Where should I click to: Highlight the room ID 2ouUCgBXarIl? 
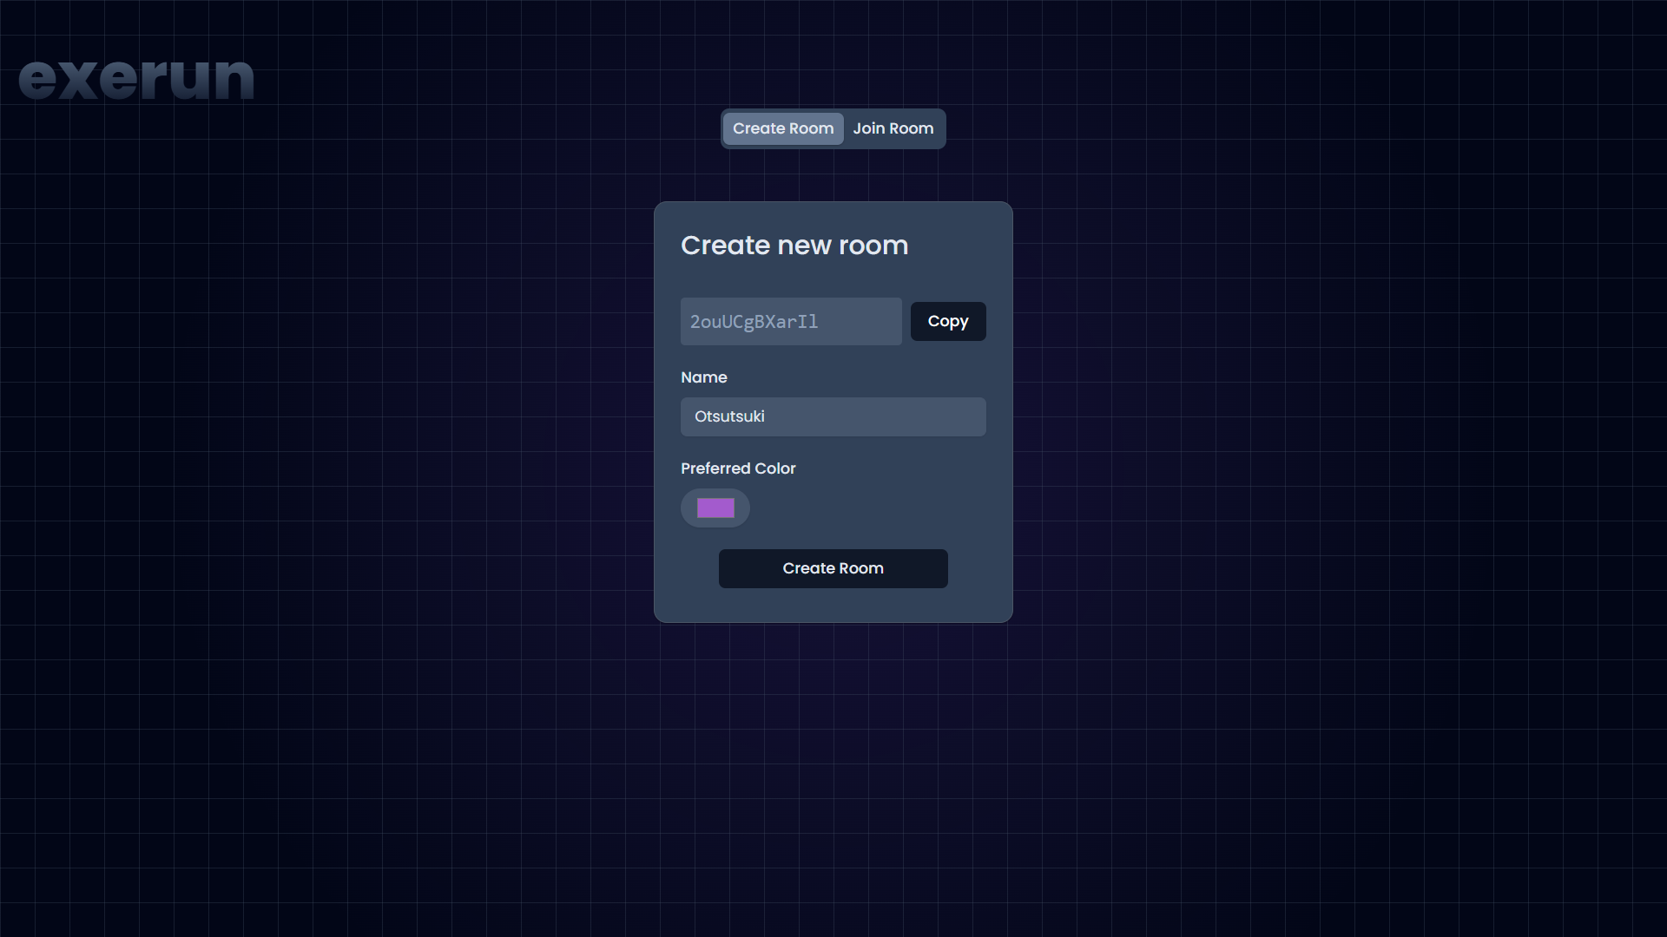click(x=790, y=321)
